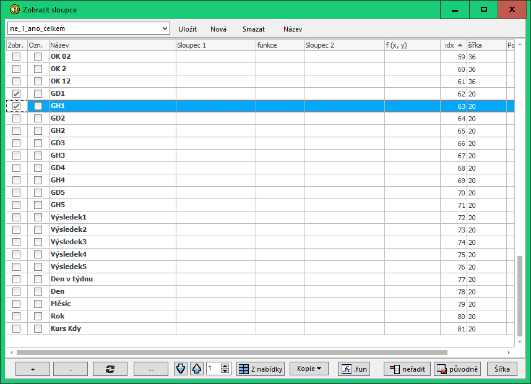Click the funkce column header
This screenshot has height=384, width=531.
click(x=280, y=45)
